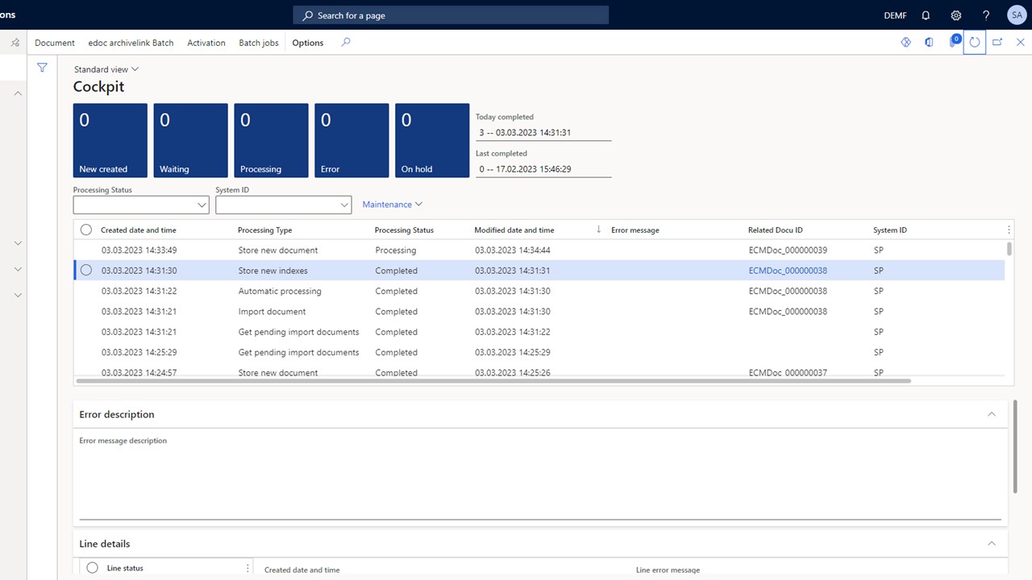Click the page vertical scrollbar
The image size is (1032, 580).
point(1016,446)
